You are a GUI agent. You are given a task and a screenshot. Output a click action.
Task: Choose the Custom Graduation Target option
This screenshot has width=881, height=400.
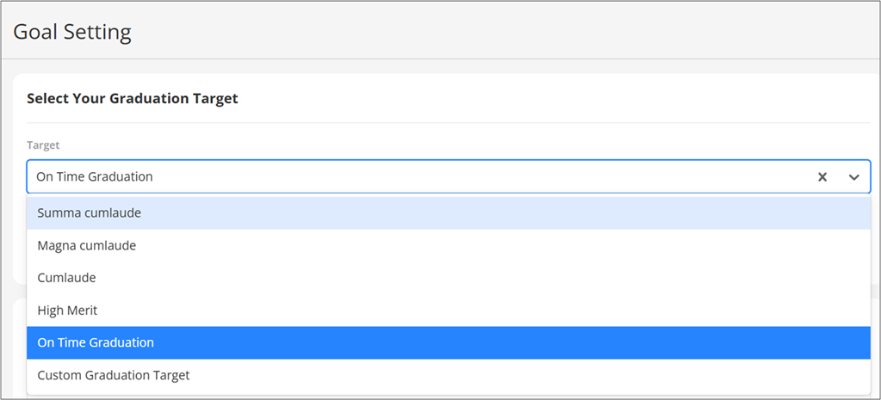pyautogui.click(x=113, y=375)
